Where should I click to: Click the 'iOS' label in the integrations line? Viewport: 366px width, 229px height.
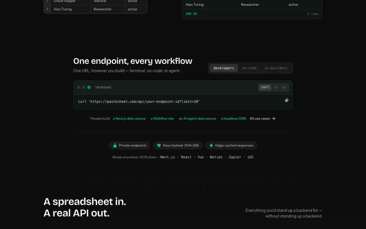click(250, 157)
